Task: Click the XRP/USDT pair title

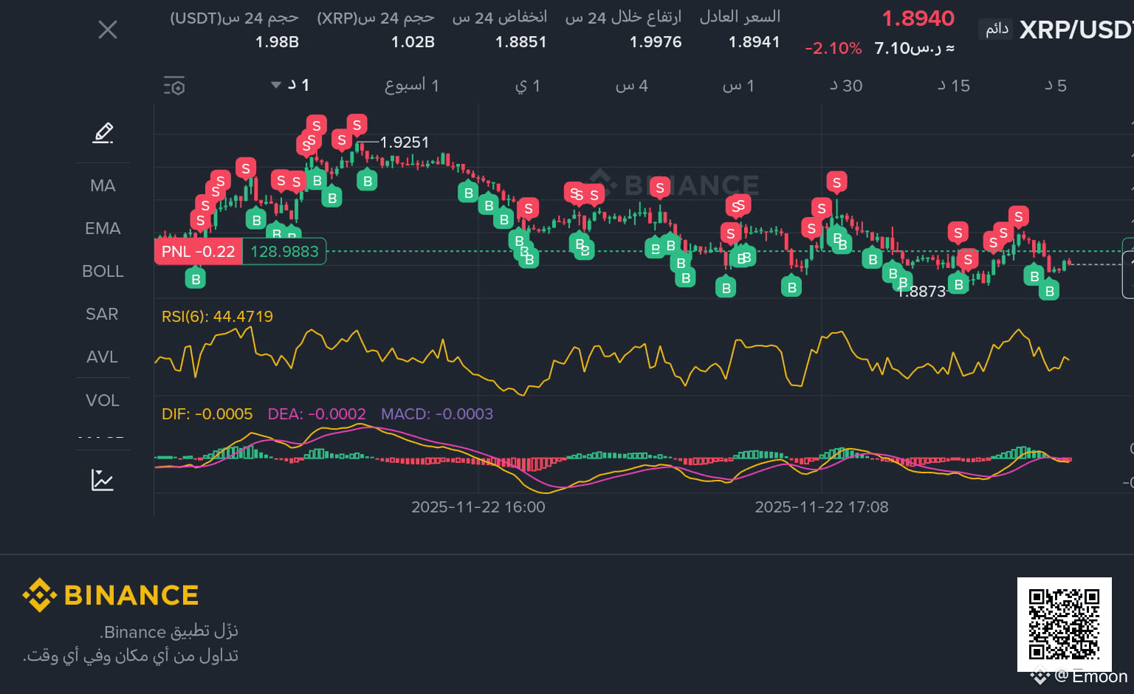Action: (1076, 30)
